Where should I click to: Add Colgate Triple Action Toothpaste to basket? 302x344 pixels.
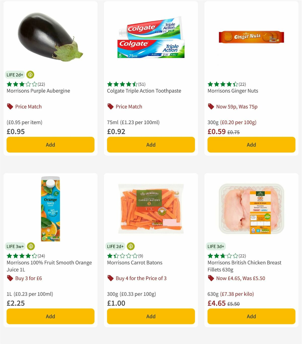[x=151, y=145]
